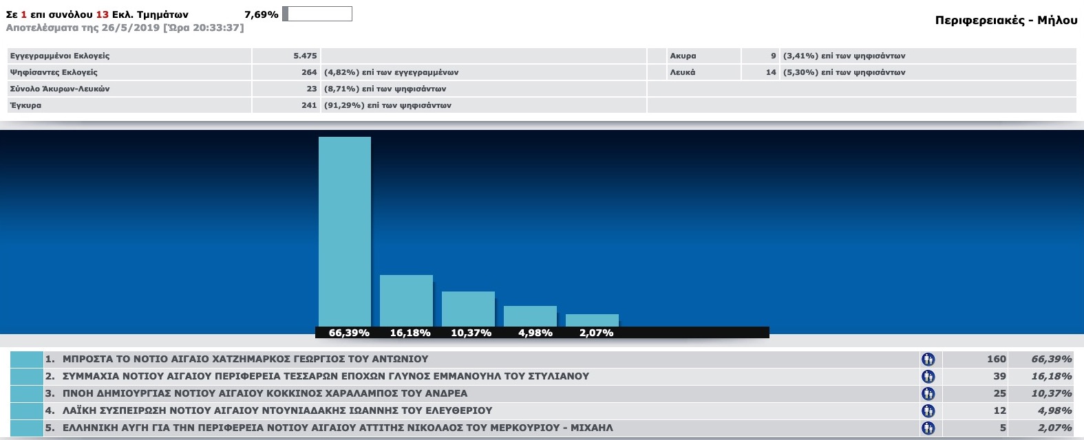Viewport: 1084px width, 440px height.
Task: Click color swatch beside ΜΠΡΟΣΤΑ ΤΟ ΝΟΤΙΟ ΑΙΓΑΙΟ
Action: [x=27, y=359]
